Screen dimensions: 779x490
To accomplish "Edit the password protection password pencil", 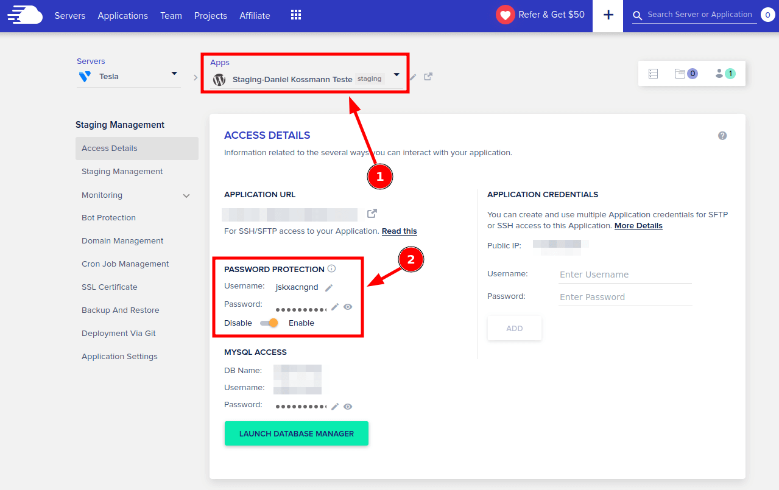I will (x=335, y=307).
